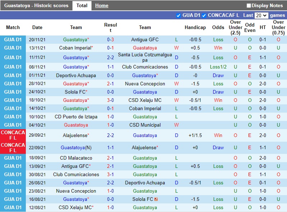
Task: Open the 3-0 result against CSD Xelaju MC
Action: pos(110,100)
